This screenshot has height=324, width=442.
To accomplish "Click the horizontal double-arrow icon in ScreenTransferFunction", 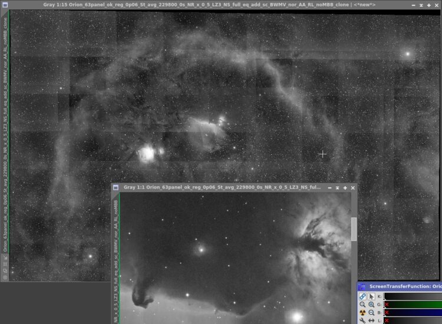I will [371, 320].
